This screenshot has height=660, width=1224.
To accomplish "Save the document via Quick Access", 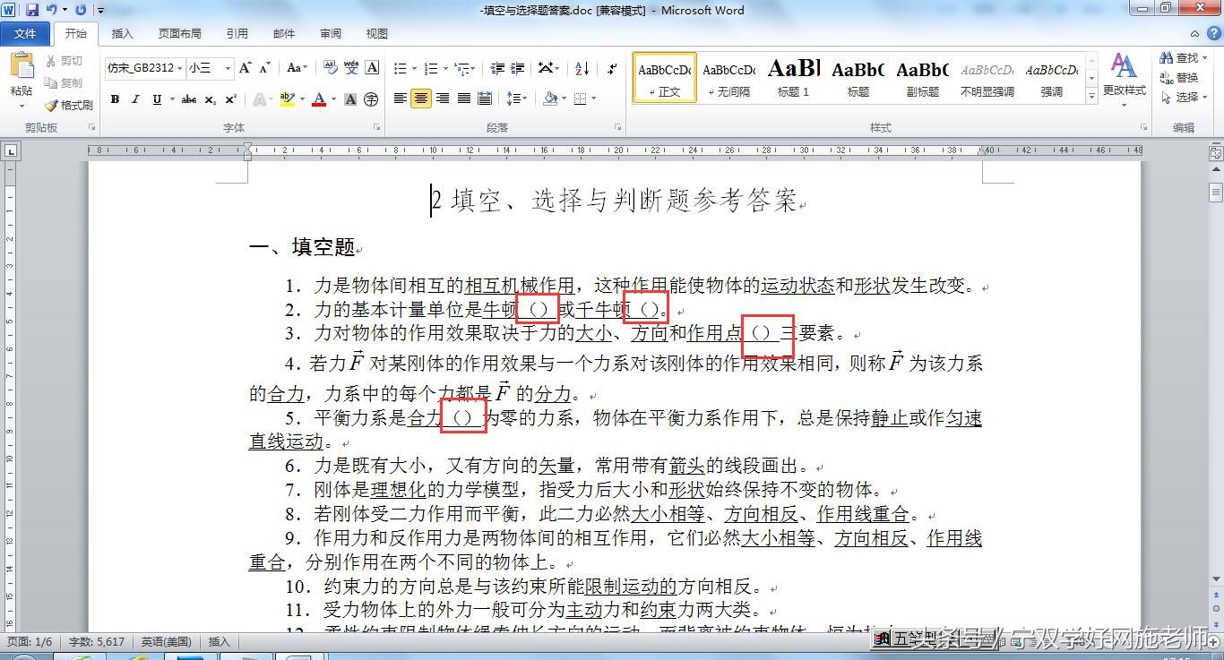I will [x=32, y=10].
